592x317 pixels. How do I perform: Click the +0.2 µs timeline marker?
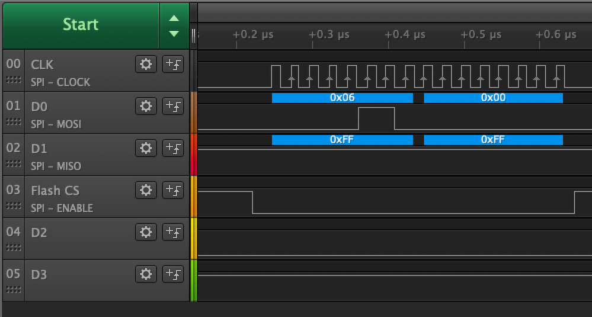pyautogui.click(x=253, y=35)
